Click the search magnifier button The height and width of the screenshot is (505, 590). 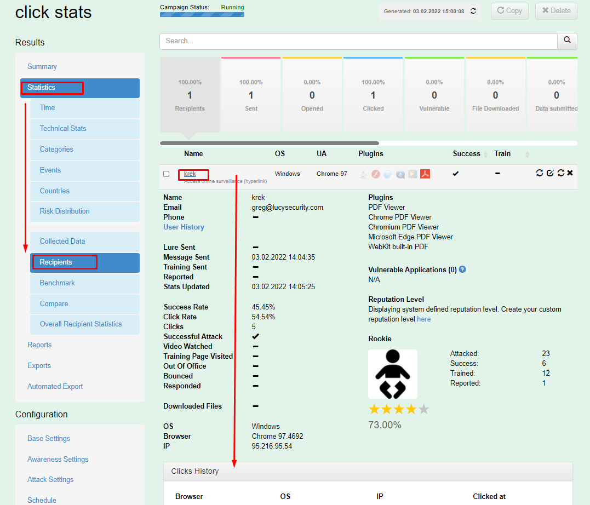[x=567, y=41]
